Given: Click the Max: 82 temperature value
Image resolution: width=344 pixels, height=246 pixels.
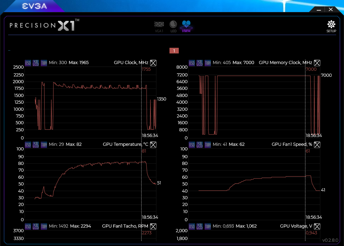Looking at the screenshot, I should [x=74, y=144].
